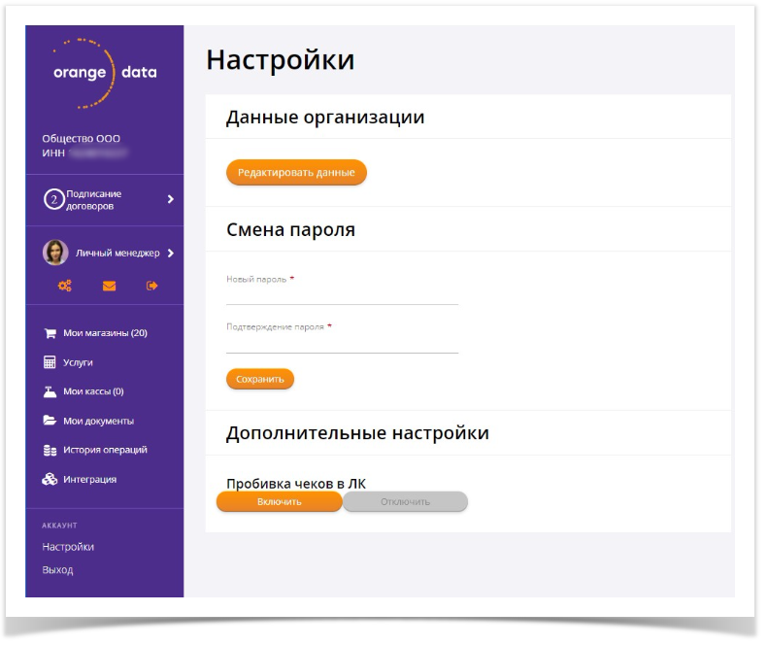Open messages via the orange envelope icon
The width and height of the screenshot is (768, 645).
pyautogui.click(x=109, y=286)
